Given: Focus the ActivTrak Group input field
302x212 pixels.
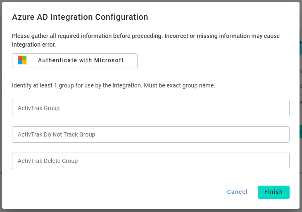Looking at the screenshot, I should 151,108.
